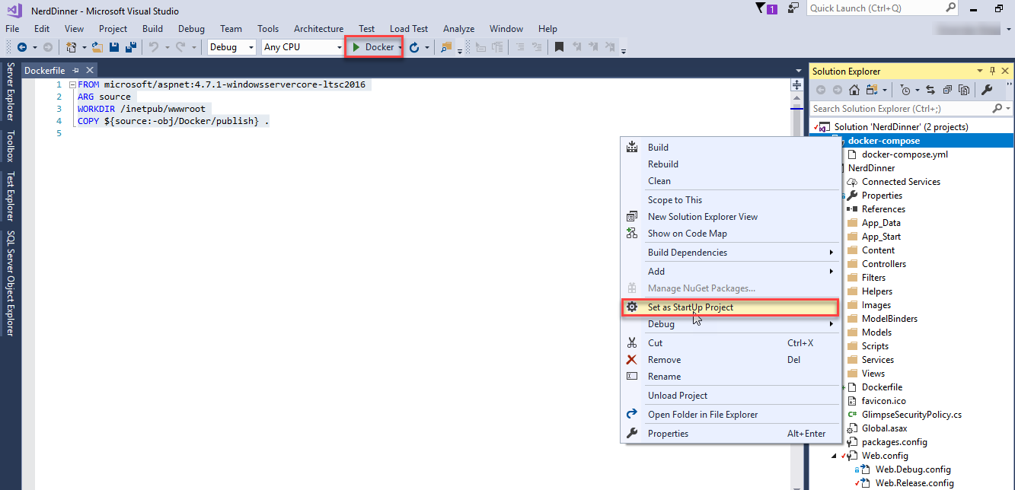The image size is (1015, 490).
Task: Click the Quick Launch search field
Action: 875,8
